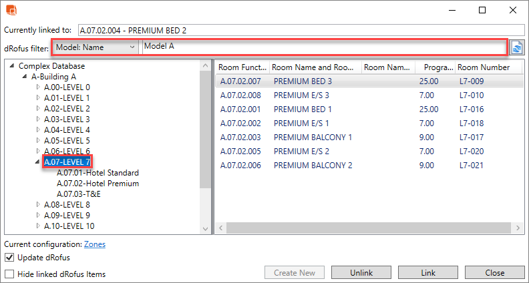Tick the Hide linked dRofus Items checkbox

point(9,274)
